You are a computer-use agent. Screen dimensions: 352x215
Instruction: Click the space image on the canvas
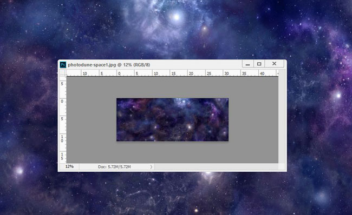tap(172, 119)
